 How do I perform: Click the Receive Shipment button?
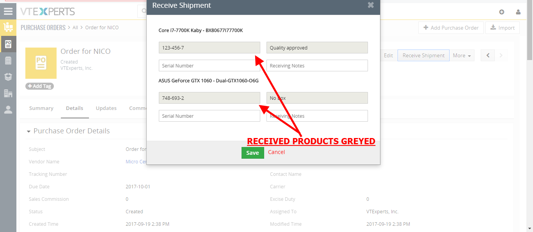click(423, 55)
